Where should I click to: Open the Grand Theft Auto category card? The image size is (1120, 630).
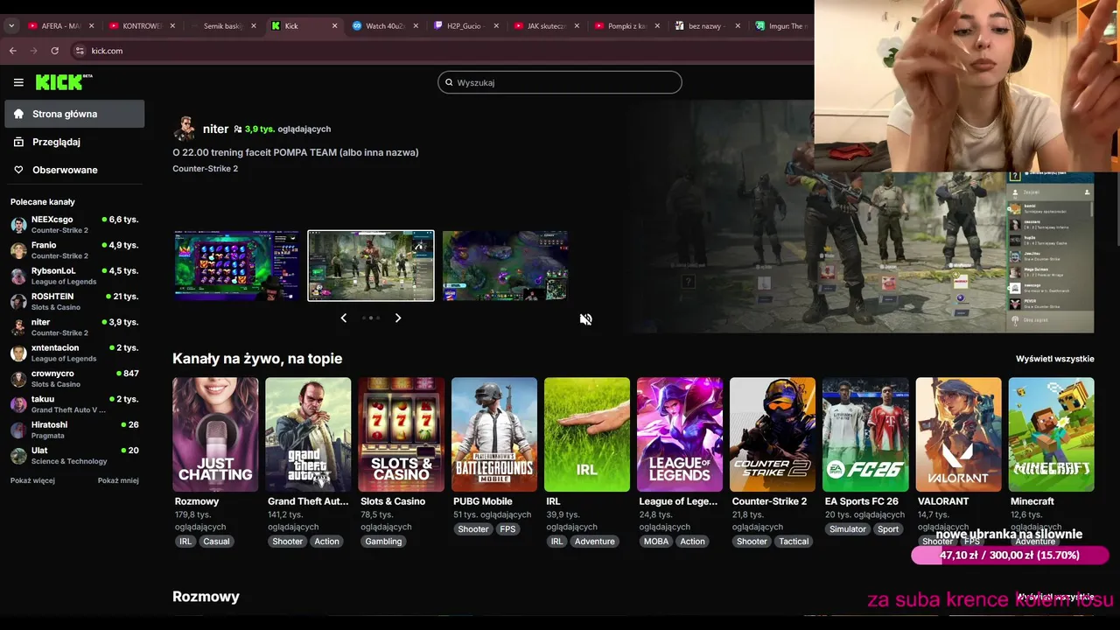coord(308,434)
